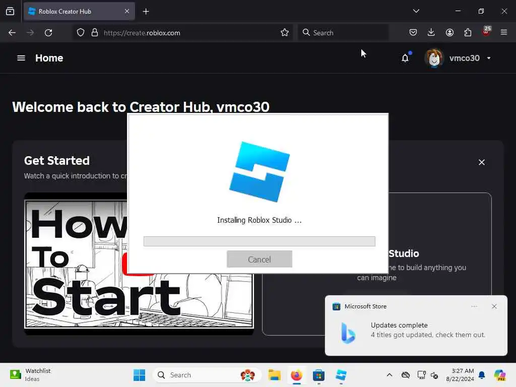Open Copilot preview taskbar icon
The height and width of the screenshot is (387, 516).
tap(500, 375)
